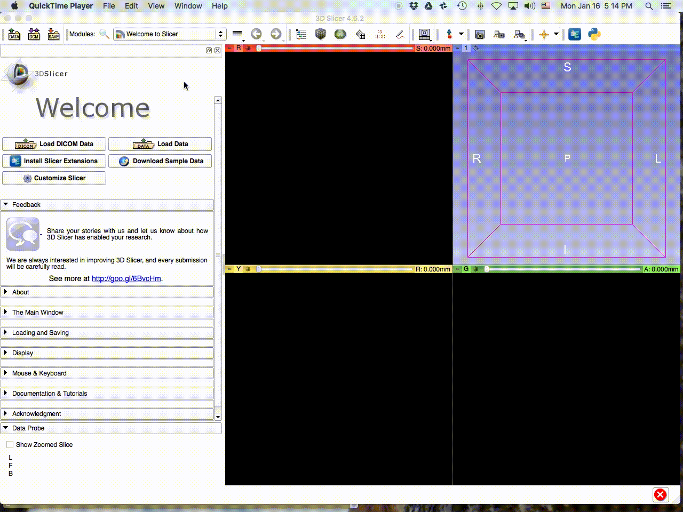Click the Load DICOM Data button
683x512 pixels.
pyautogui.click(x=53, y=144)
